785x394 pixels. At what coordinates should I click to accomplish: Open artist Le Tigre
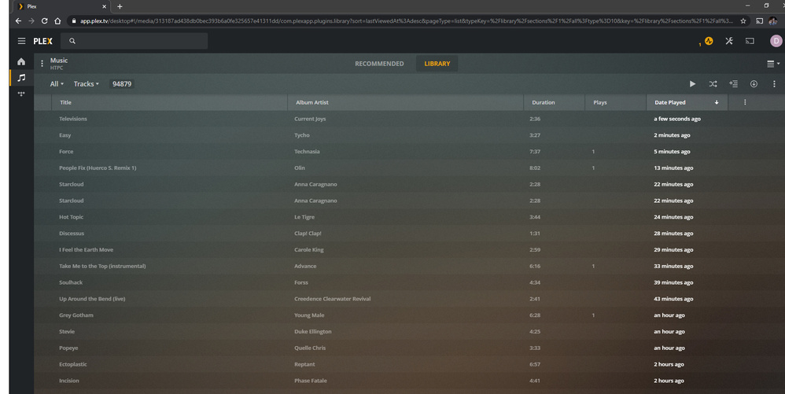pyautogui.click(x=304, y=217)
